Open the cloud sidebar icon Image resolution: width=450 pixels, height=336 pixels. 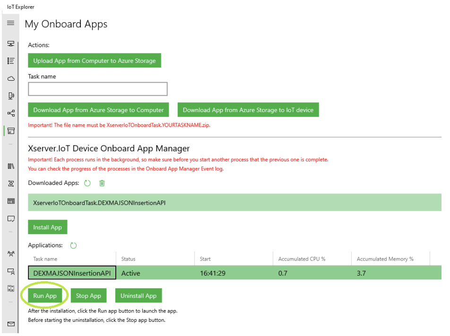coord(11,78)
